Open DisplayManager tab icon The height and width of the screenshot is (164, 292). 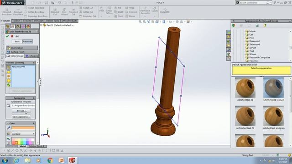tap(28, 26)
